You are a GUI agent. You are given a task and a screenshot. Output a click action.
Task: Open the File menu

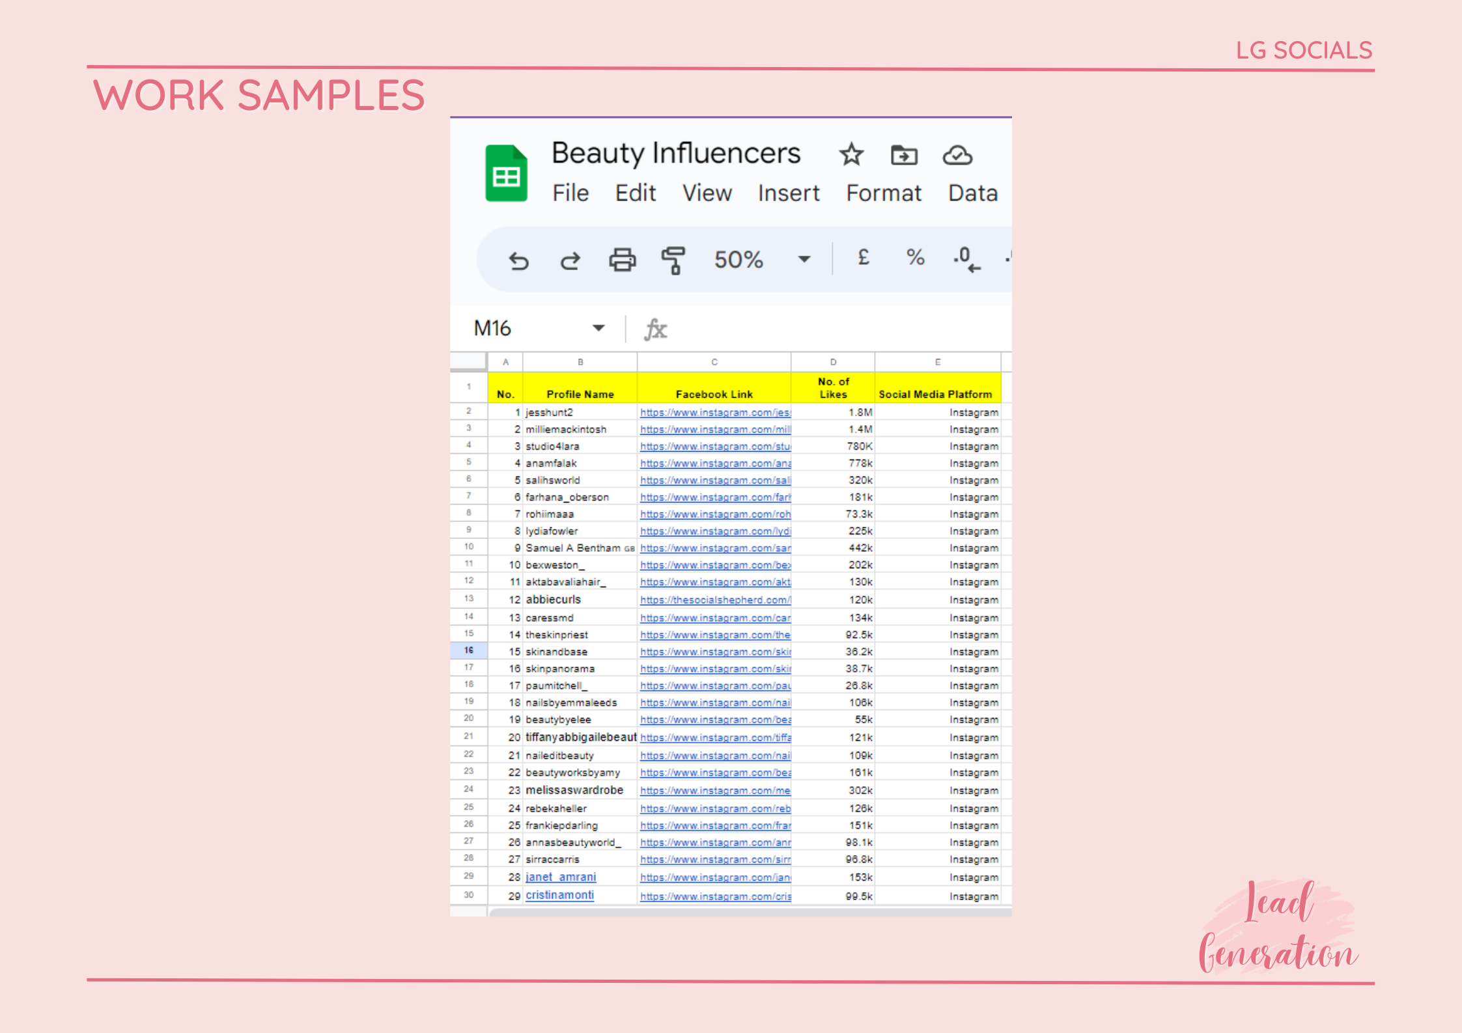point(570,193)
